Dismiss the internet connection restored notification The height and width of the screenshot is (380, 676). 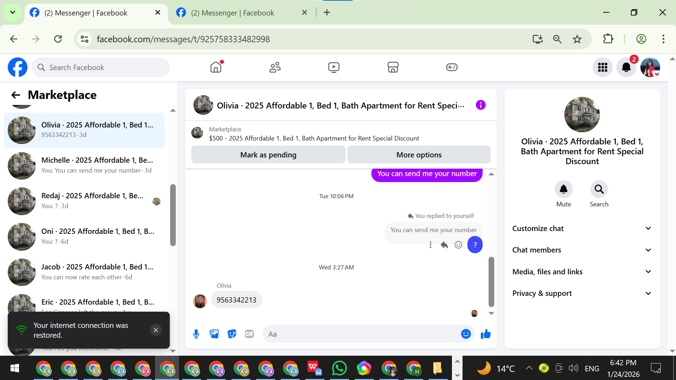pyautogui.click(x=156, y=330)
